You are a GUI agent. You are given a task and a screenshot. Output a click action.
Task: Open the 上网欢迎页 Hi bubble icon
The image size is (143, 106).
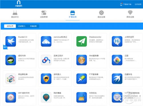[x=117, y=41]
